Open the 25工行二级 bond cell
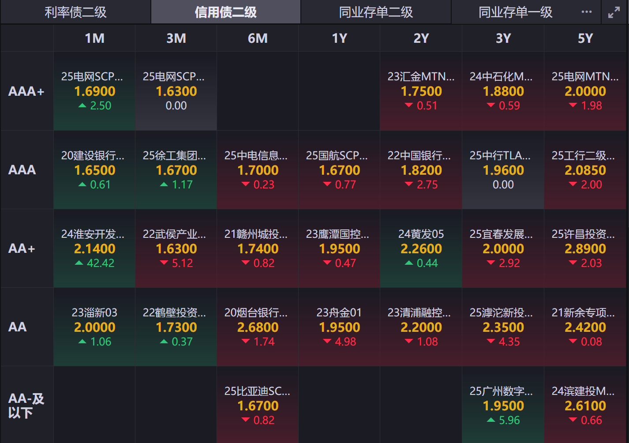The height and width of the screenshot is (443, 629). coord(585,170)
